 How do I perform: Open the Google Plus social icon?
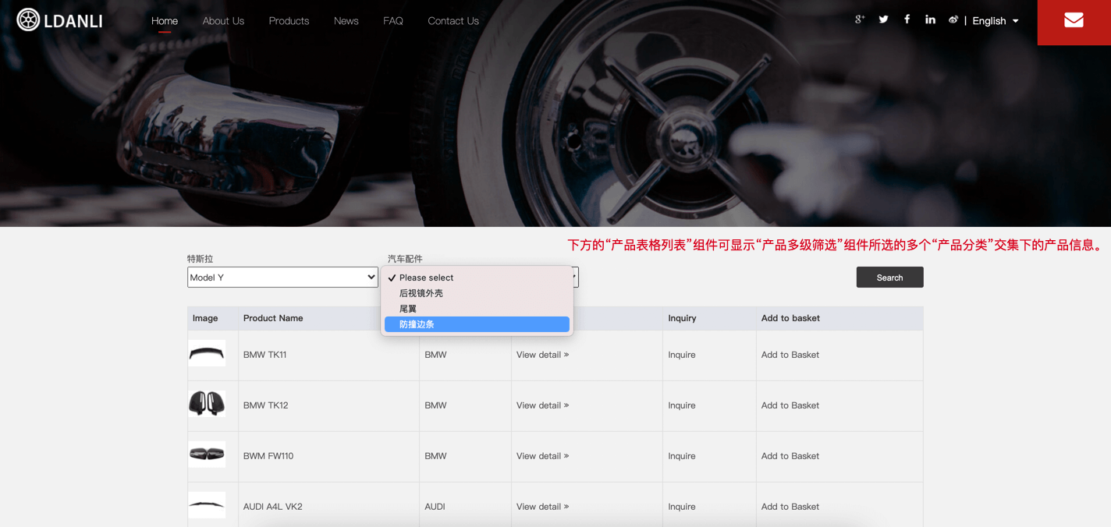(859, 19)
